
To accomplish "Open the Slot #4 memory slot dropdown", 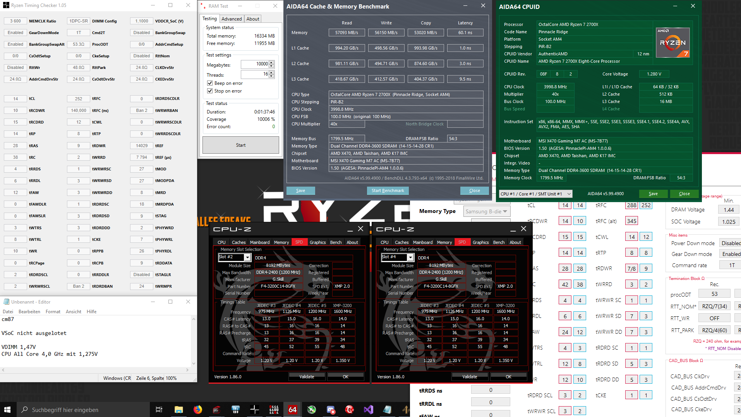I will click(410, 257).
